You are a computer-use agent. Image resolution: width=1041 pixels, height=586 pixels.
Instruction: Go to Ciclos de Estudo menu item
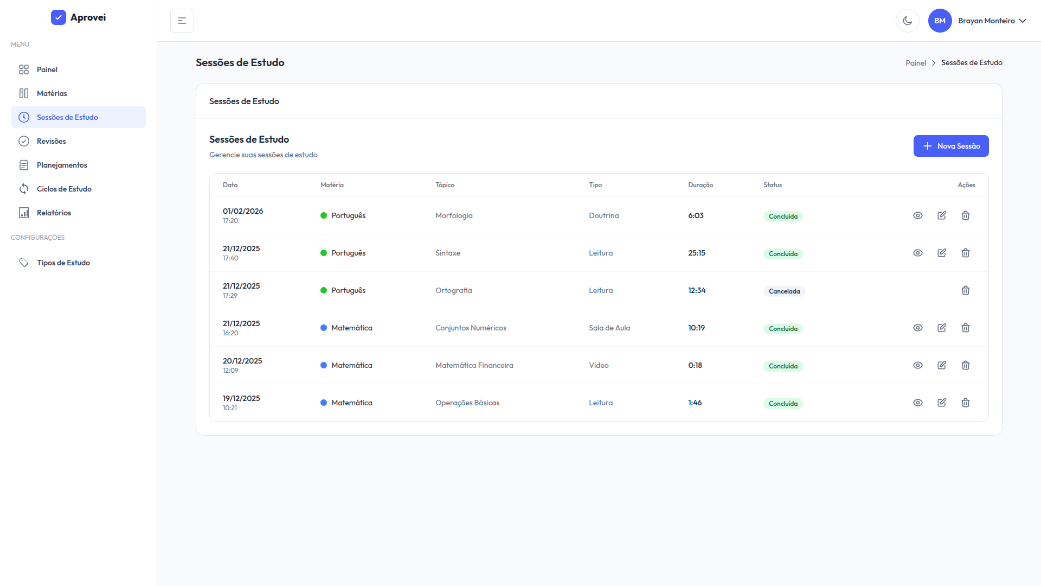[64, 189]
